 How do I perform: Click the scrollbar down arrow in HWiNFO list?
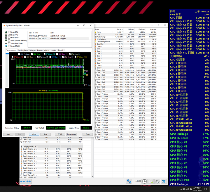coord(92,177)
